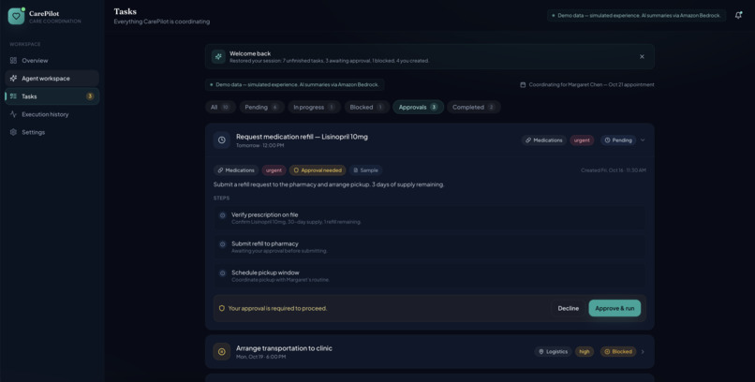Screen dimensions: 755x382
Task: Click the urgent tag in refill task header
Action: 582,140
